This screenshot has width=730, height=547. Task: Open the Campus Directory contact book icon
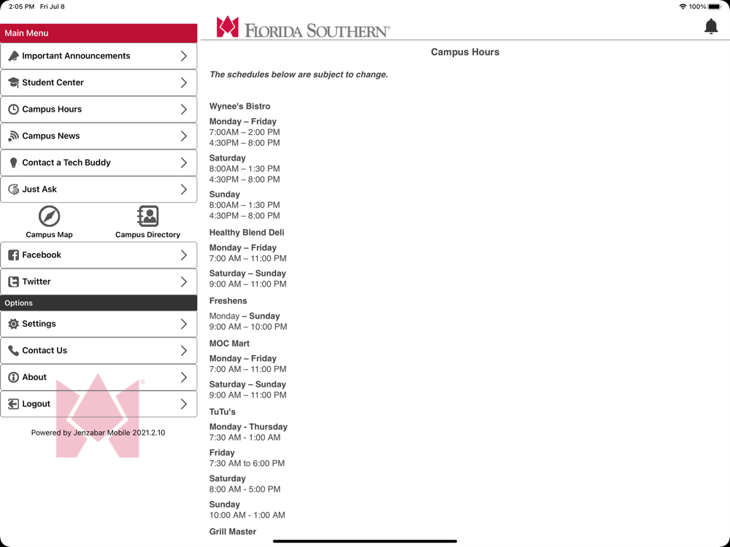[x=147, y=217]
